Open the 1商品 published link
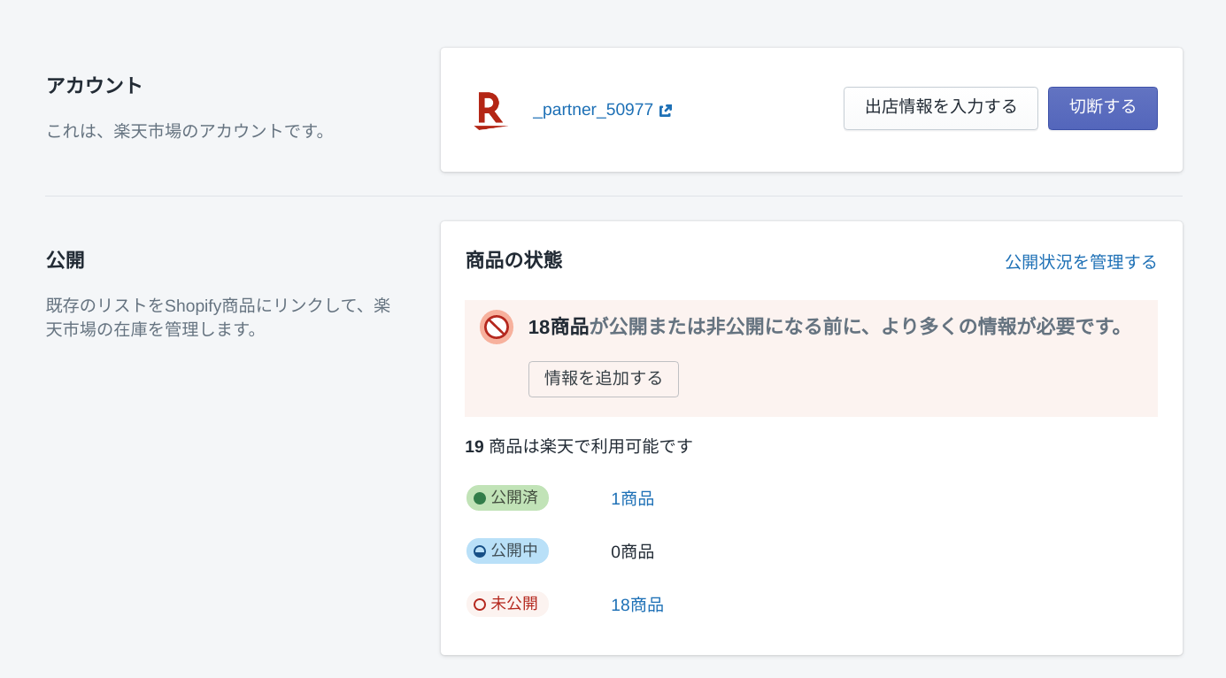This screenshot has height=678, width=1226. coord(632,498)
